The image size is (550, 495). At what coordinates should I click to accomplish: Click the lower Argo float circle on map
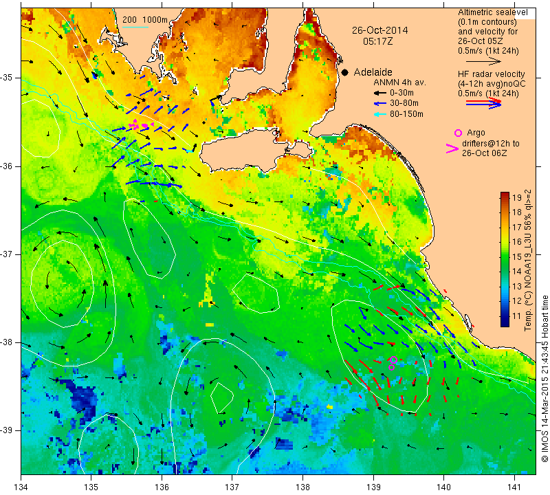[x=392, y=367]
